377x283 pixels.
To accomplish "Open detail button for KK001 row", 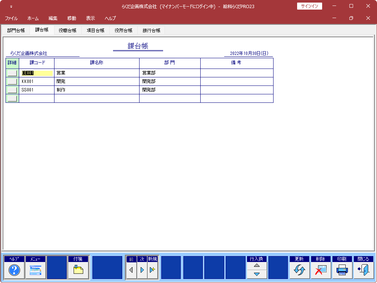I will [12, 81].
